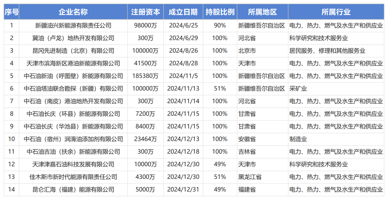
Task: Click 制造业 industry cell
Action: click(336, 139)
